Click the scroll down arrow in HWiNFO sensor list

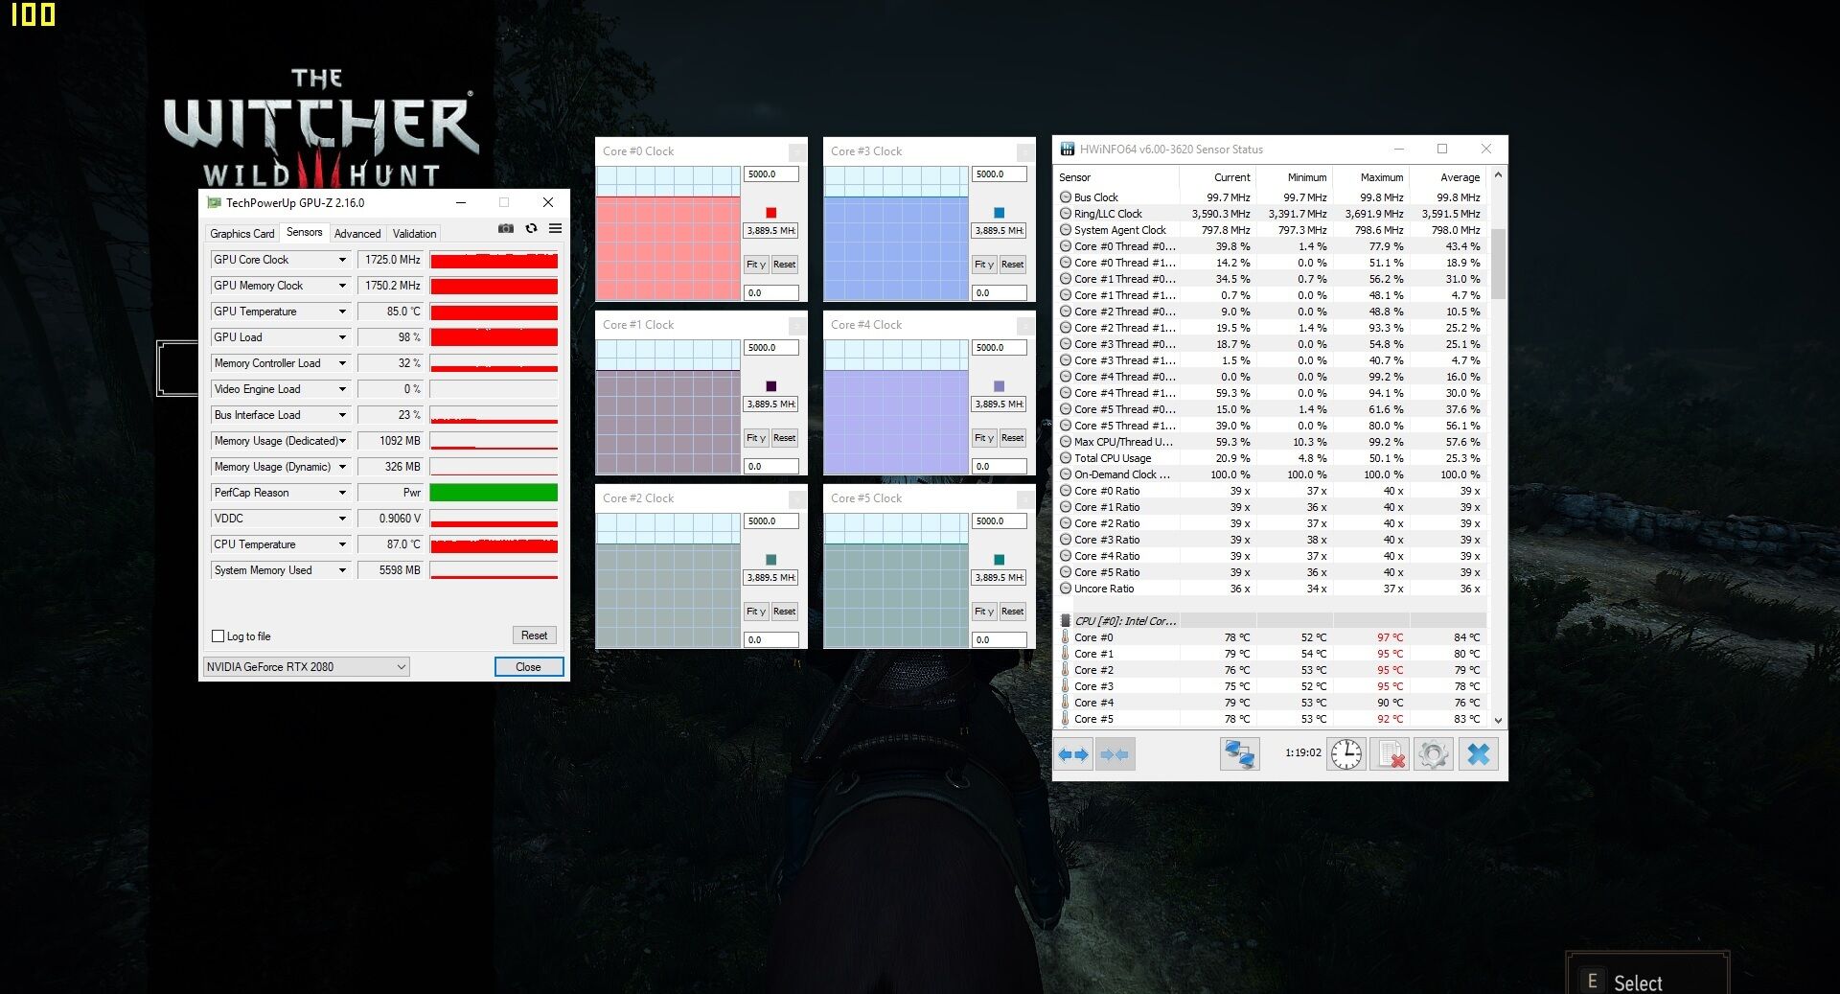coord(1498,720)
